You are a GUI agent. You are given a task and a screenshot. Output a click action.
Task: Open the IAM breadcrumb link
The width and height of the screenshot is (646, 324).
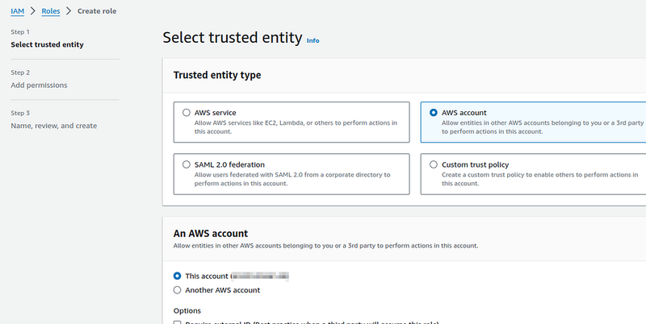pyautogui.click(x=17, y=11)
